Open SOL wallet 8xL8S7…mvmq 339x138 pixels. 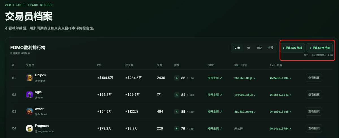pos(245,112)
